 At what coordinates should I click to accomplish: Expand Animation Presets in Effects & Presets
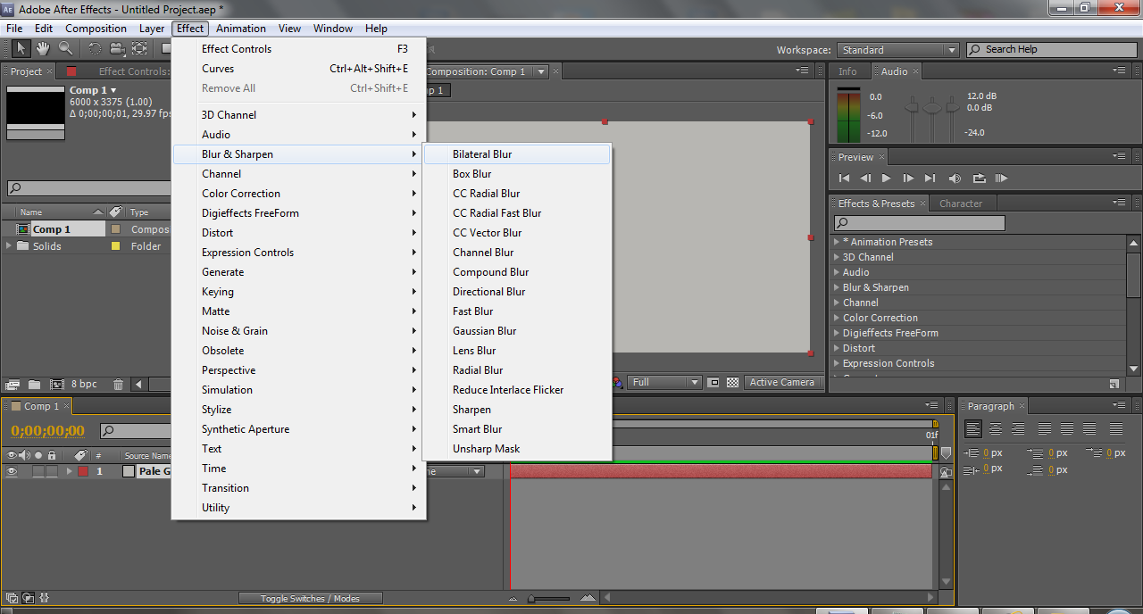coord(837,242)
